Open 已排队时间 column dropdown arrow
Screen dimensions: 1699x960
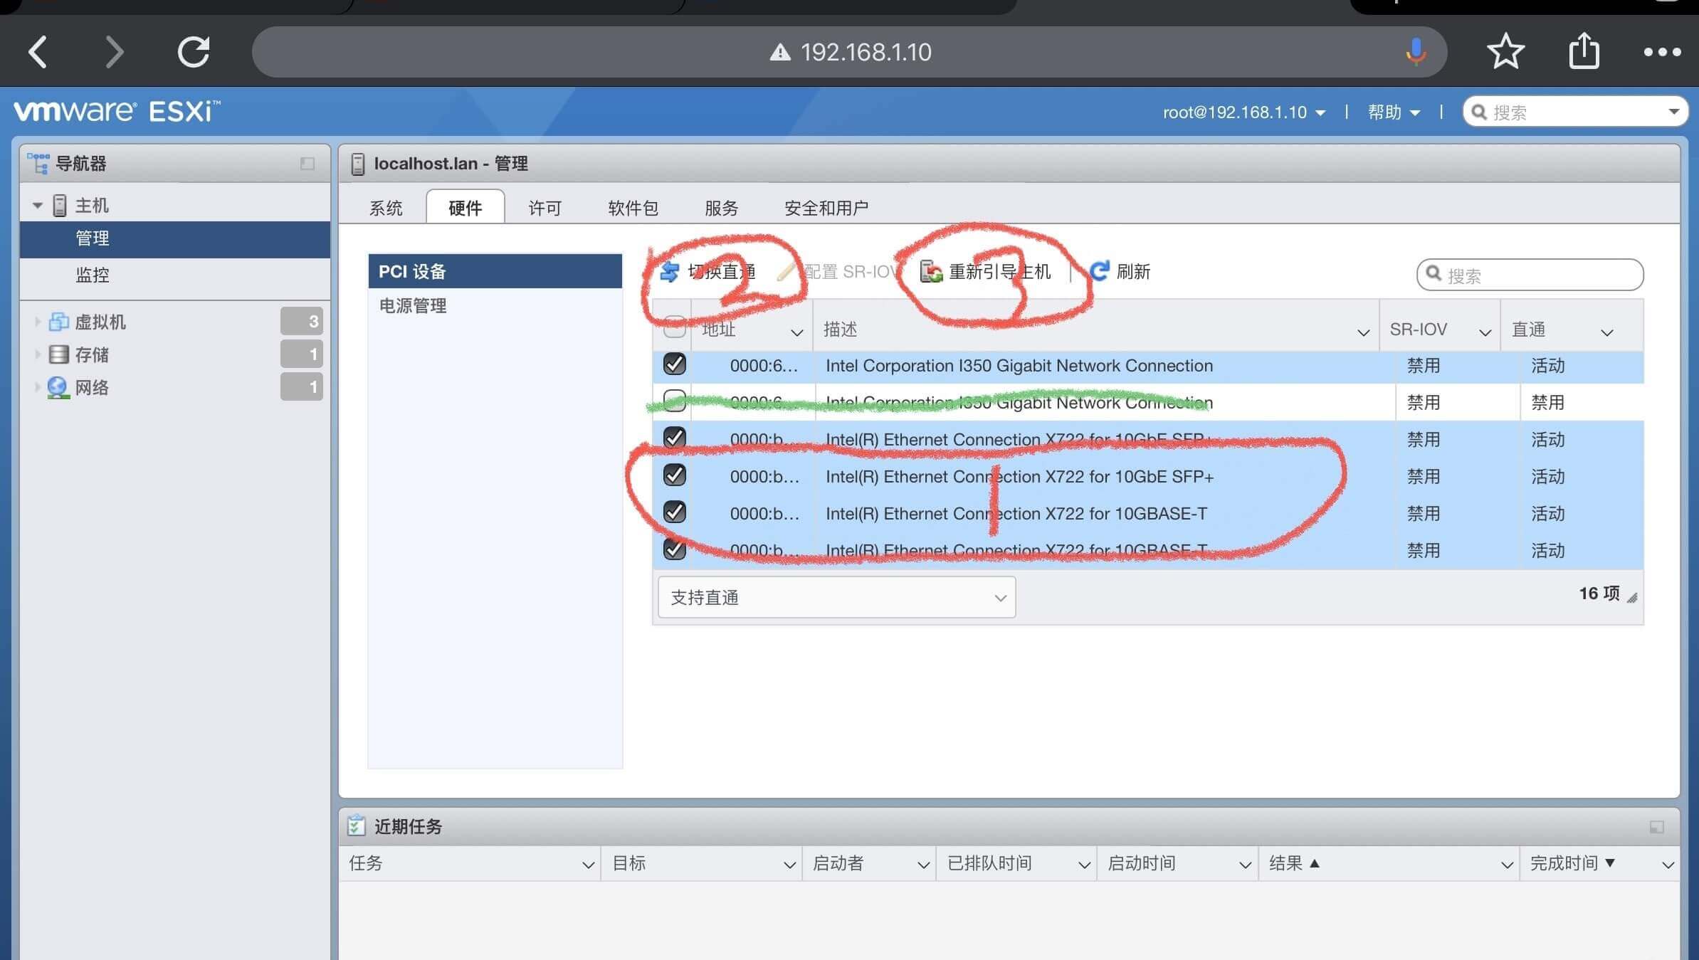tap(1084, 865)
